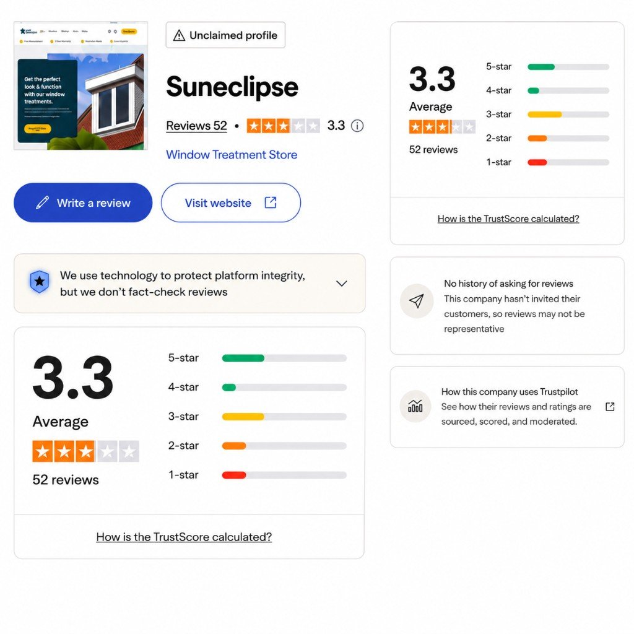634x634 pixels.
Task: Click the paper plane icon beside No history
Action: tap(417, 301)
